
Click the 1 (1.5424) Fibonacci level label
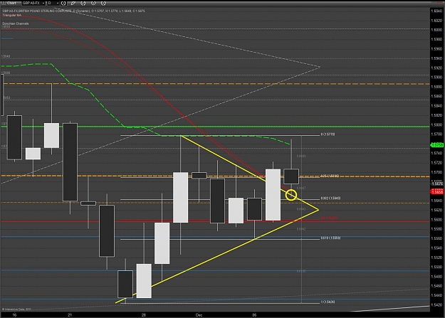pos(328,302)
